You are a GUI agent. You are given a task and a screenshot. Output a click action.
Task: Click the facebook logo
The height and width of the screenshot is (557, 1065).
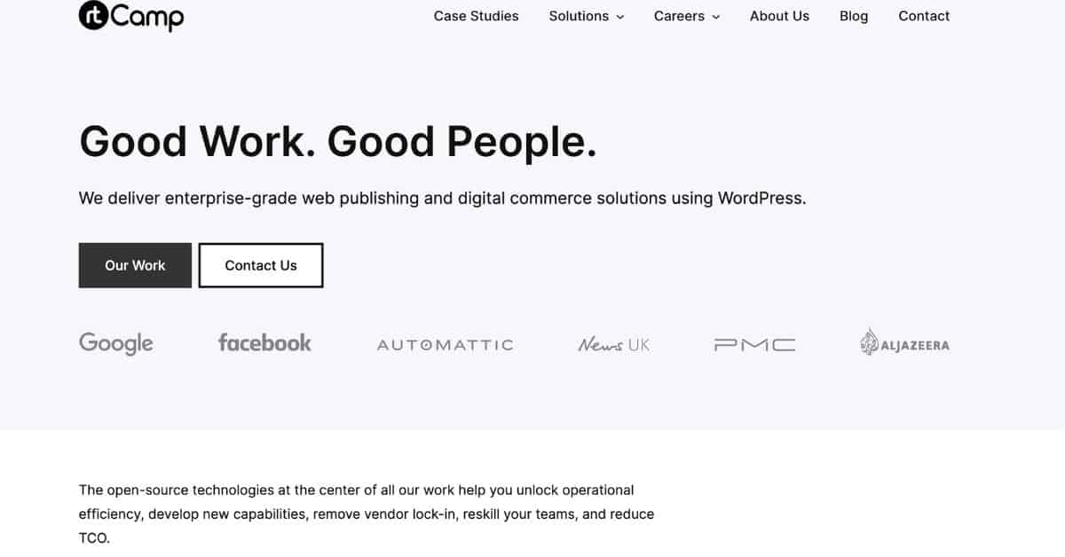pyautogui.click(x=264, y=343)
